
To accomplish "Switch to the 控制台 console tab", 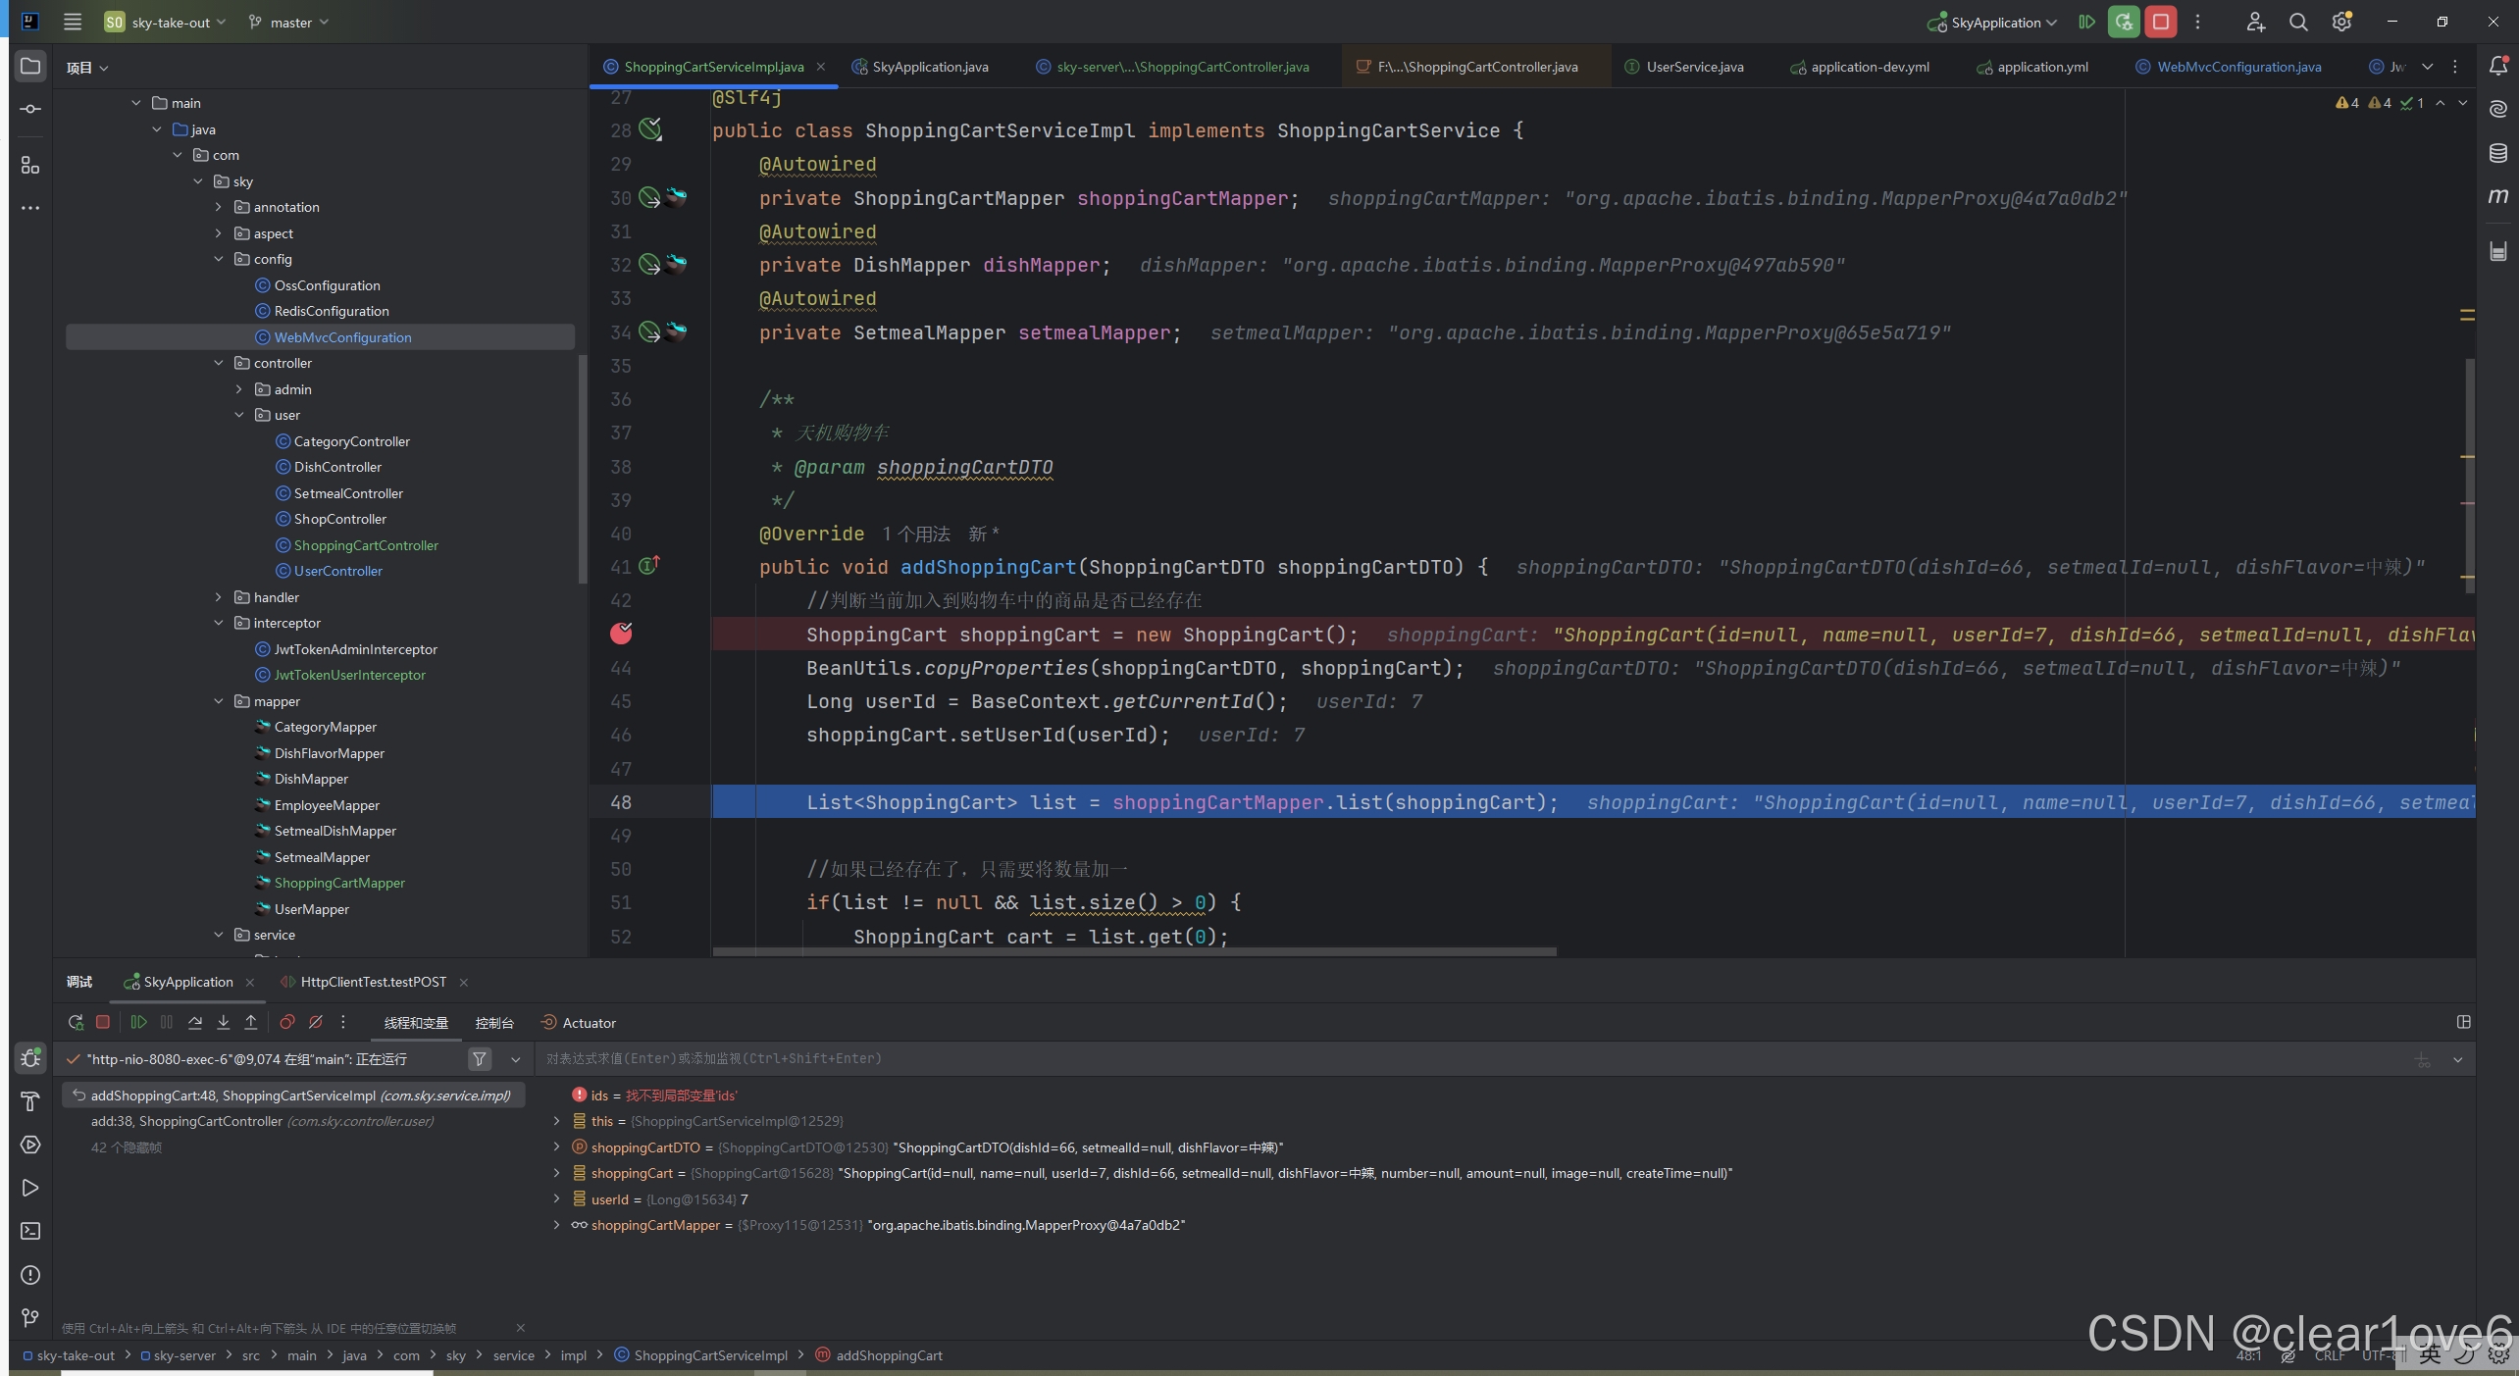I will coord(493,1023).
